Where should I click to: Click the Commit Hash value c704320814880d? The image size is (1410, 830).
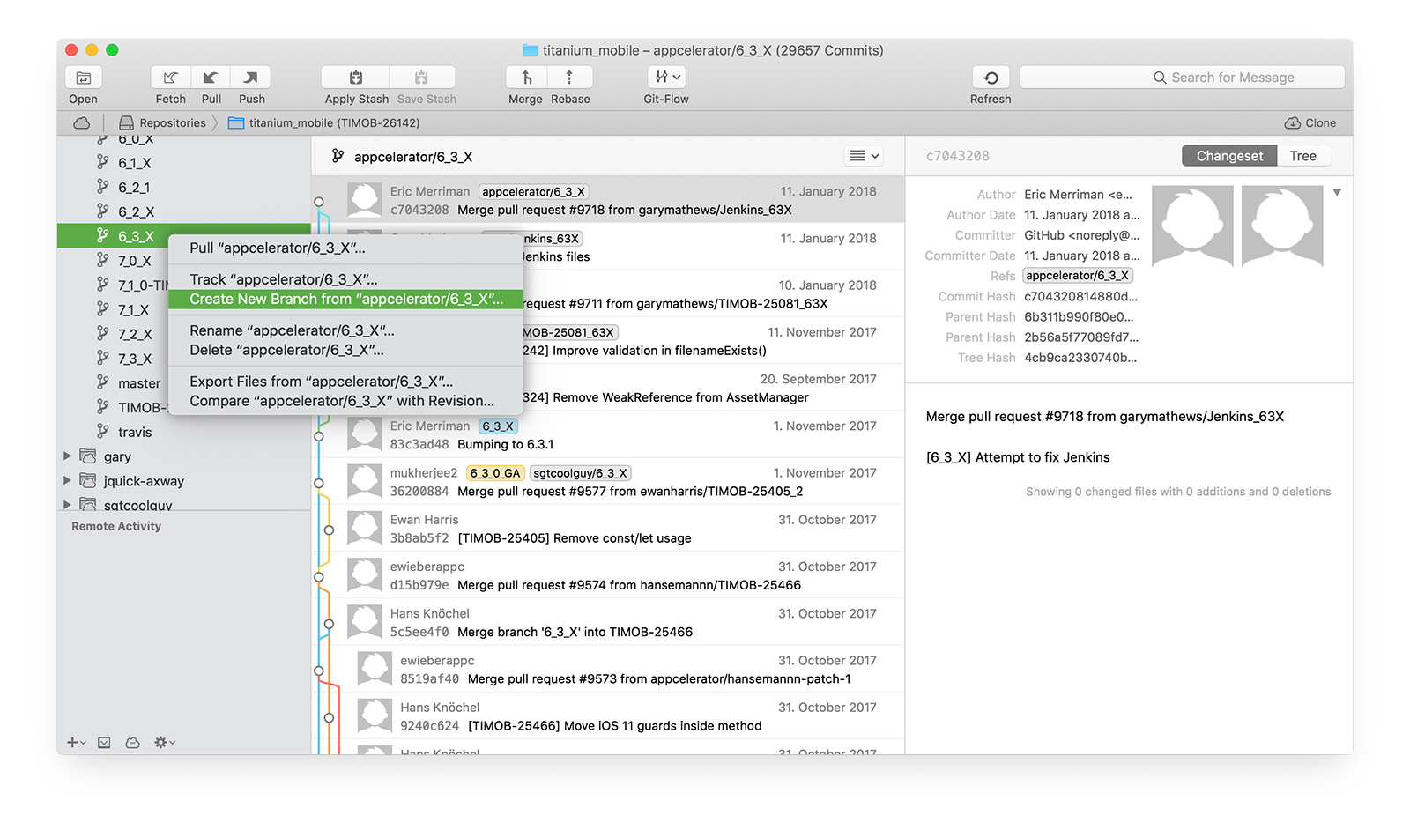1080,296
